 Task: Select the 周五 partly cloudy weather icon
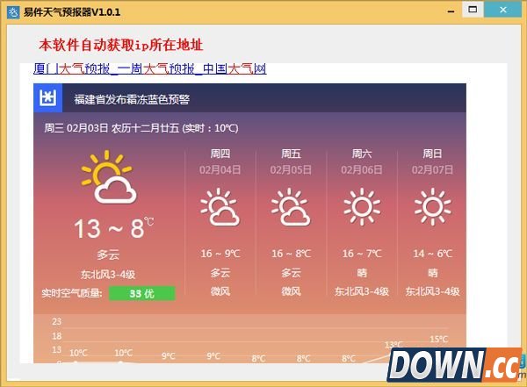(291, 207)
